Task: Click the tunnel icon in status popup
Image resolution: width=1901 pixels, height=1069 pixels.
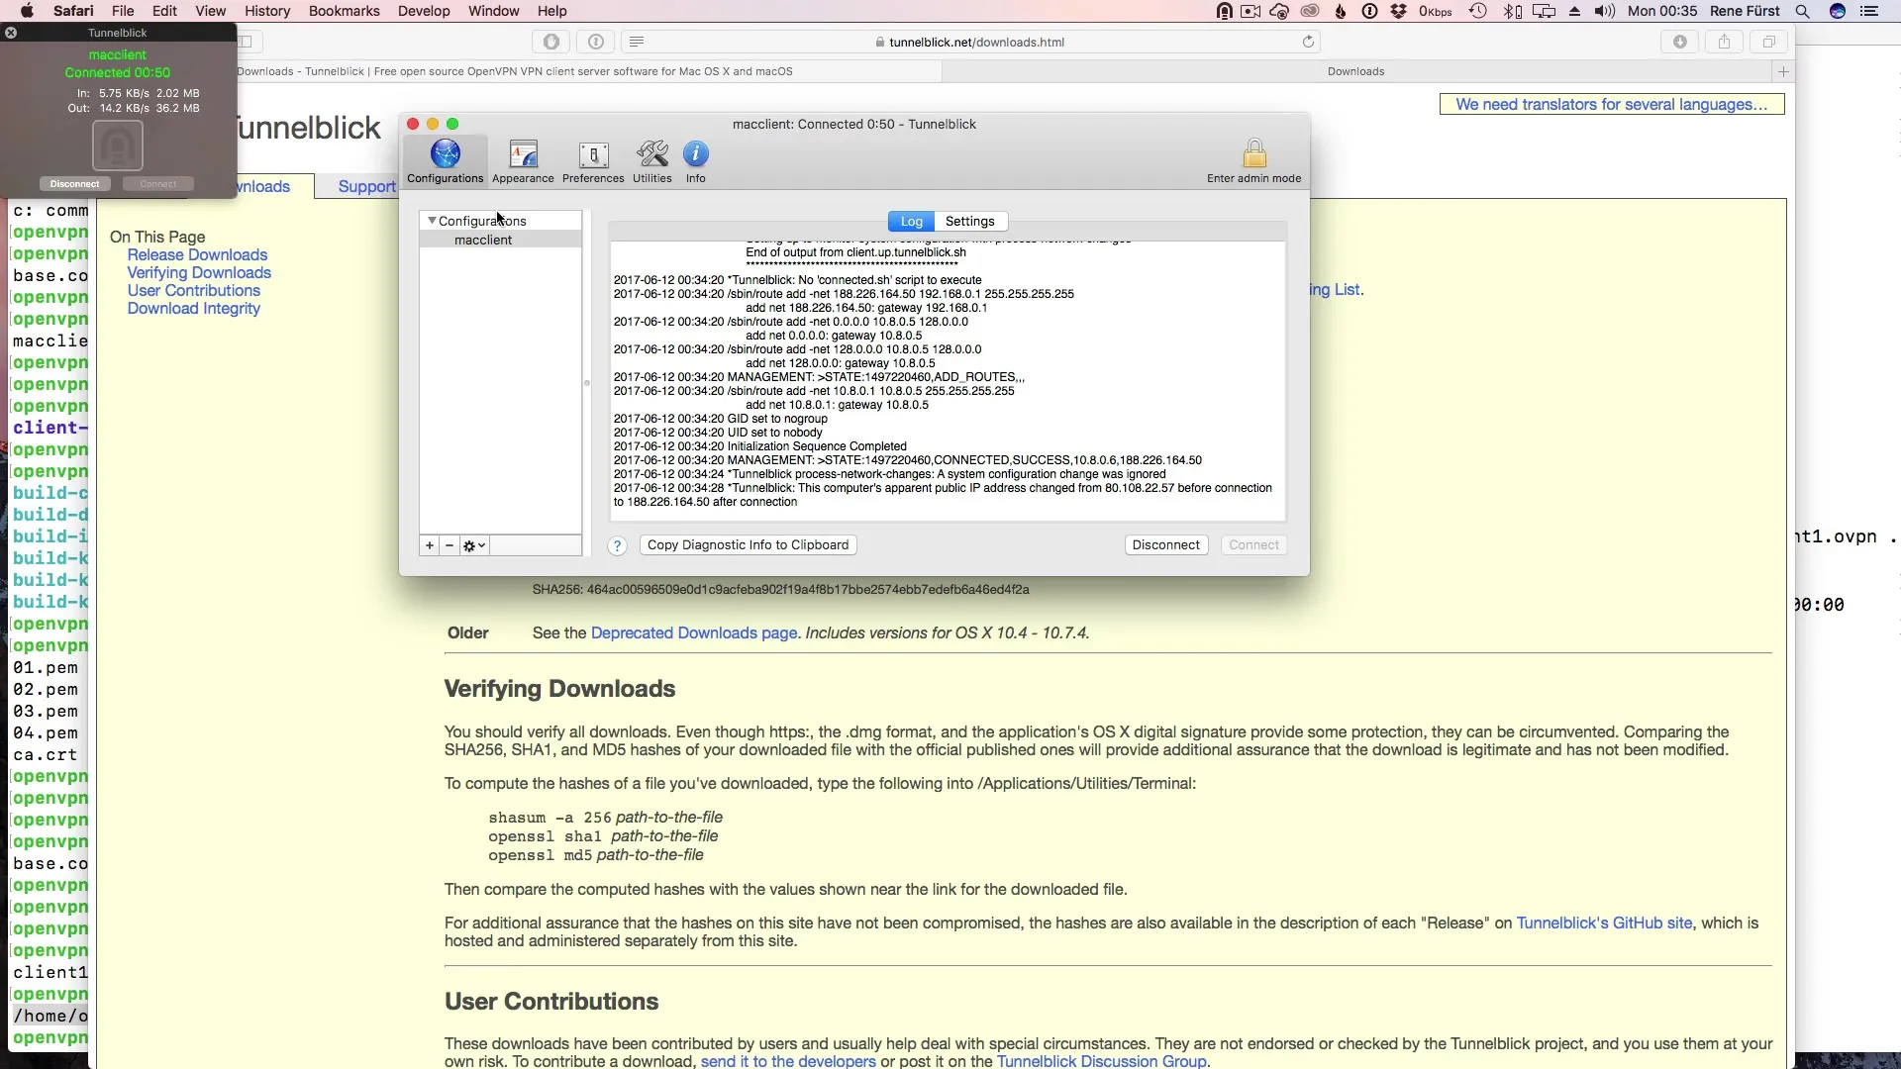Action: tap(118, 146)
